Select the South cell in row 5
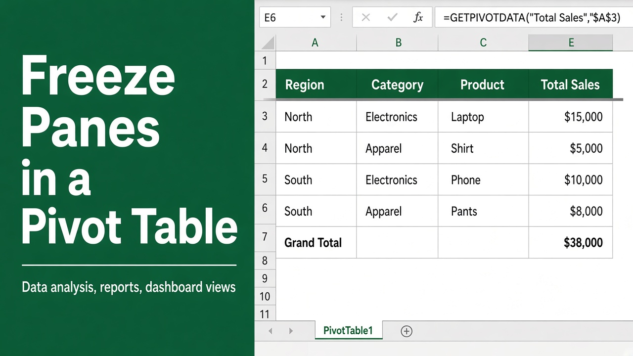The height and width of the screenshot is (356, 633). pyautogui.click(x=316, y=179)
